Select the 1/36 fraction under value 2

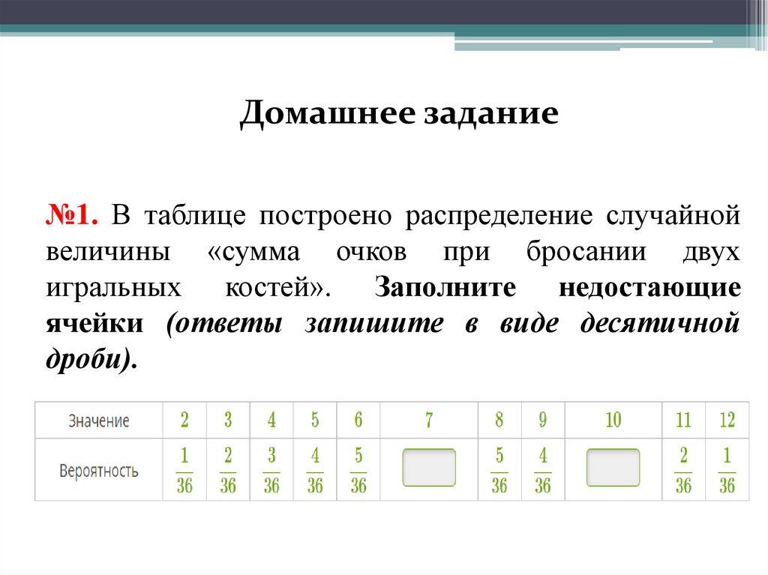[184, 471]
